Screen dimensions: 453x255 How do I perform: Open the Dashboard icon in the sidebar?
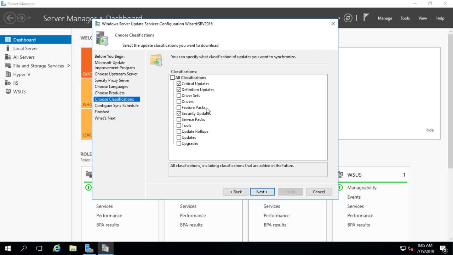click(8, 40)
